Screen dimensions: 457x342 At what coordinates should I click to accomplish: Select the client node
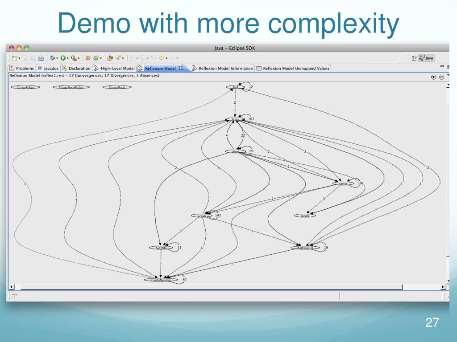pos(235,151)
